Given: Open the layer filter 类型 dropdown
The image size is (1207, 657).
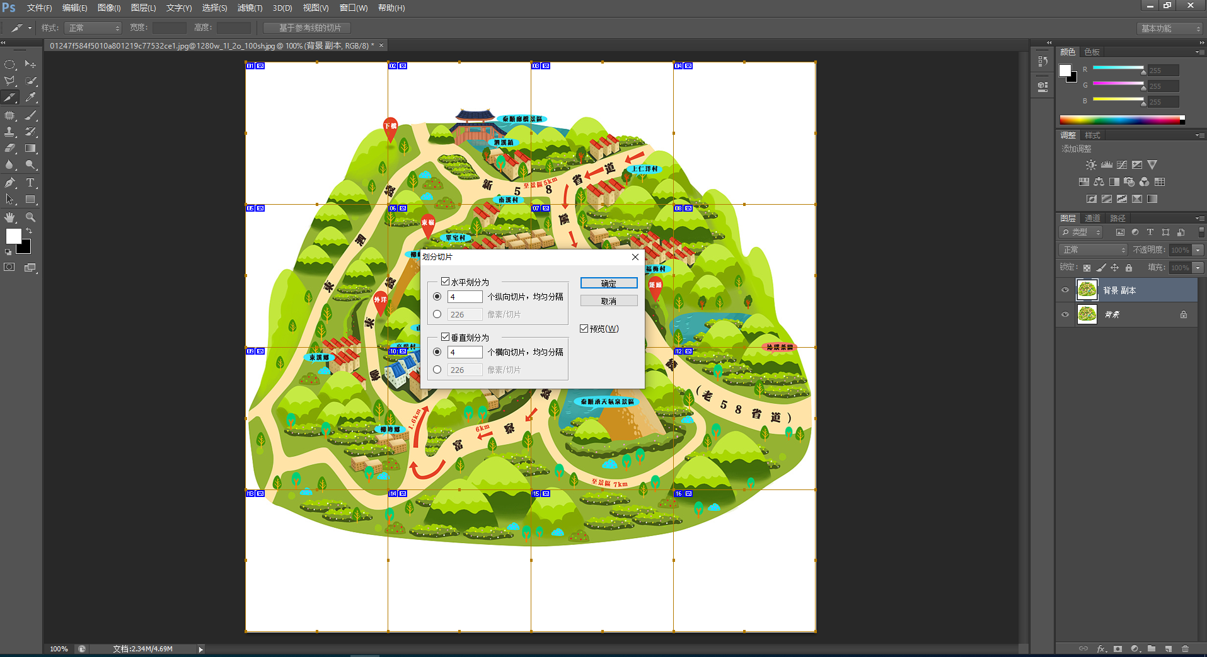Looking at the screenshot, I should click(x=1082, y=232).
